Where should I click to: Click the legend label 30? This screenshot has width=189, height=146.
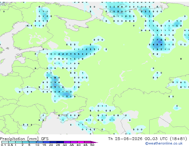click(65, 145)
